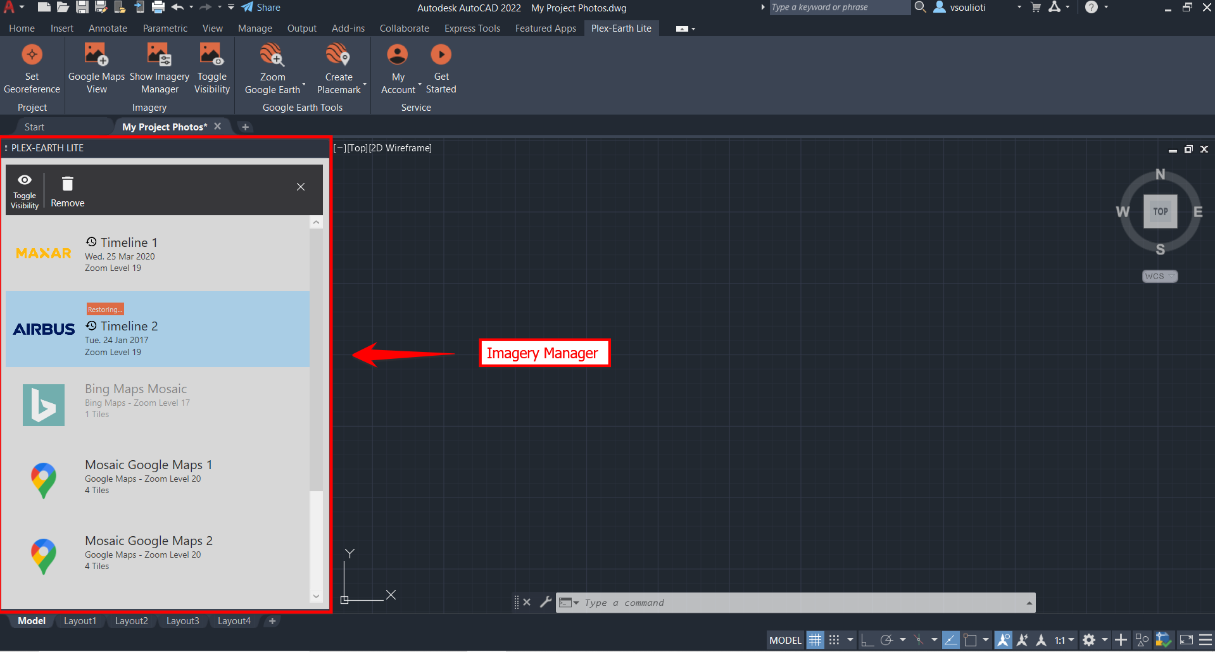Open the Insert ribbon tab
This screenshot has height=652, width=1215.
coord(62,28)
